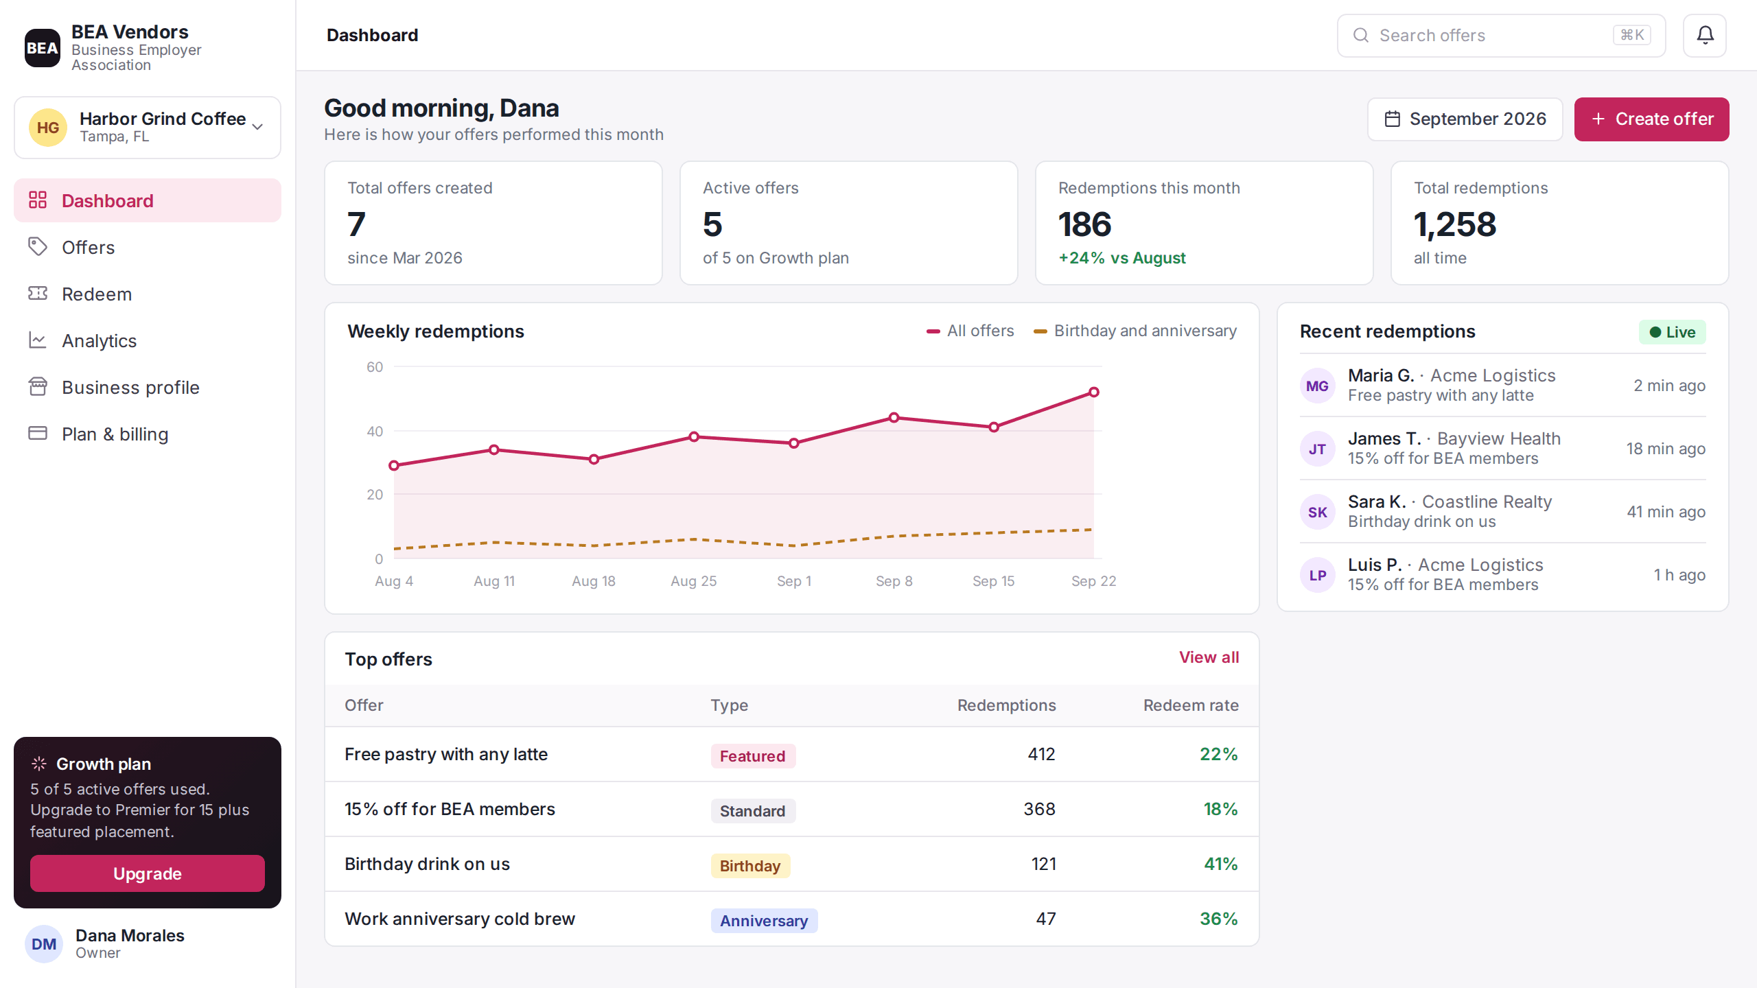This screenshot has width=1757, height=988.
Task: Open Maria G. Acme Logistics redemption
Action: tap(1502, 386)
